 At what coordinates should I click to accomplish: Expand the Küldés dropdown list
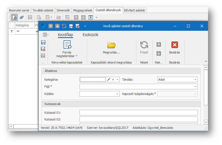117,94
